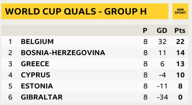Click the Belgium team name
The width and height of the screenshot is (192, 105).
click(37, 41)
